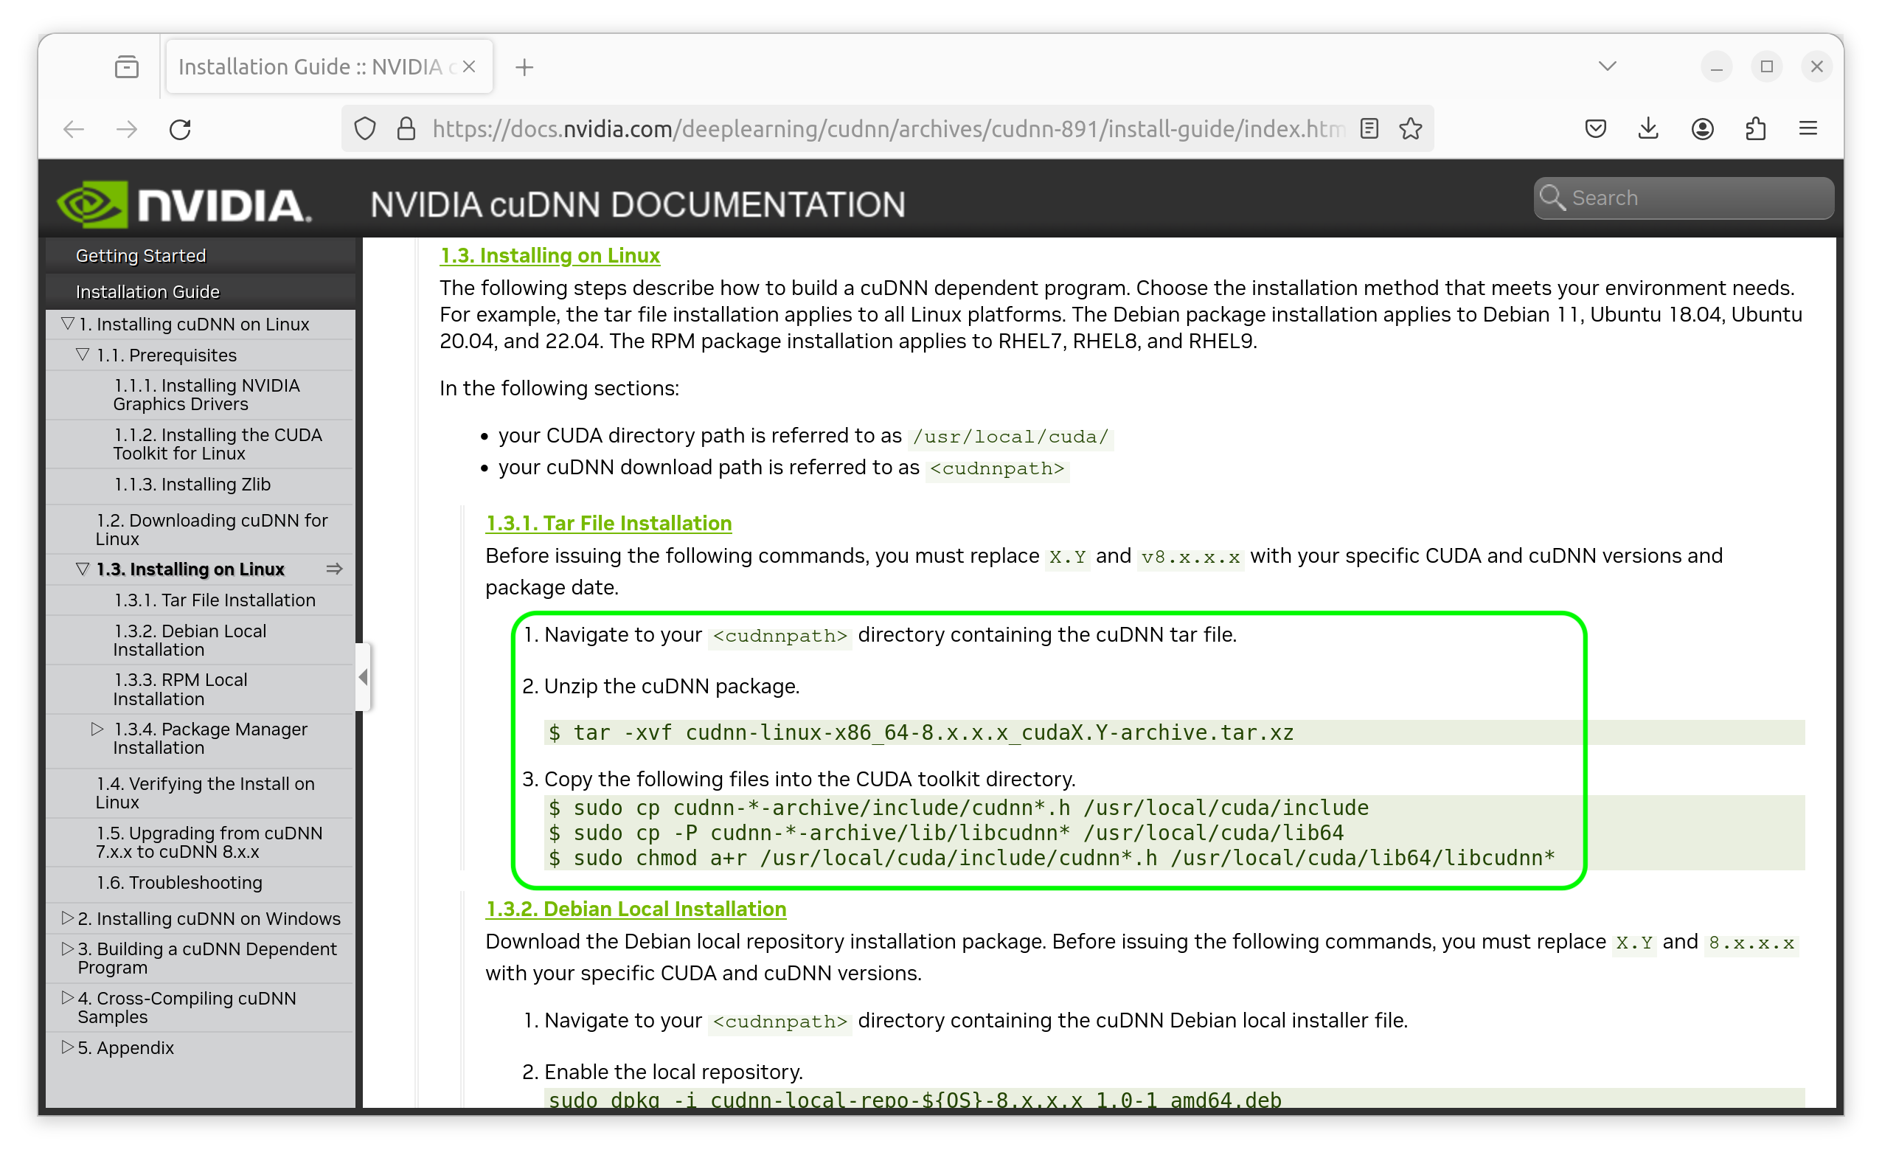Click the magnifier icon in the Search field
Screen dimensions: 1882x1158
pyautogui.click(x=1553, y=198)
